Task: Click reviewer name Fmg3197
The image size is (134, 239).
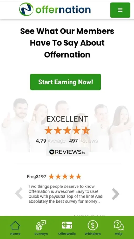Action: click(36, 177)
